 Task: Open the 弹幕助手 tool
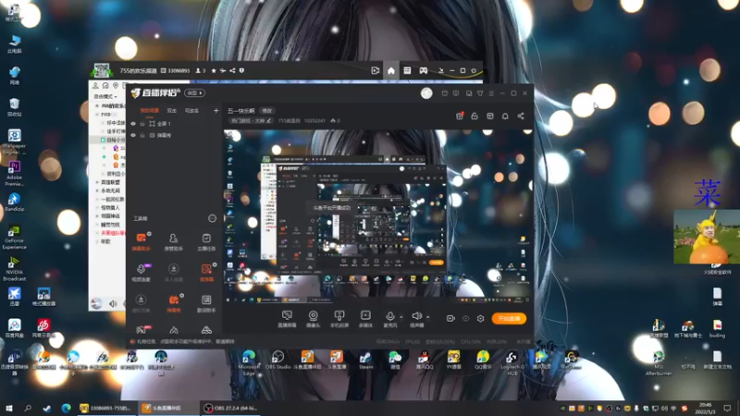[x=141, y=241]
